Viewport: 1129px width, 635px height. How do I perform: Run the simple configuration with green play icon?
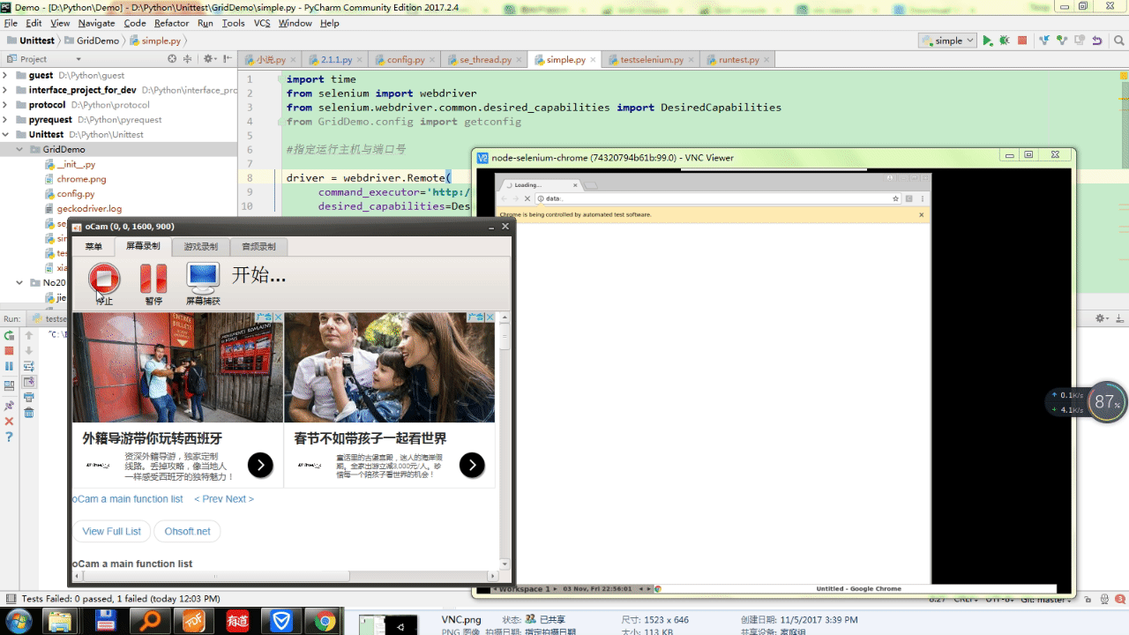click(988, 41)
